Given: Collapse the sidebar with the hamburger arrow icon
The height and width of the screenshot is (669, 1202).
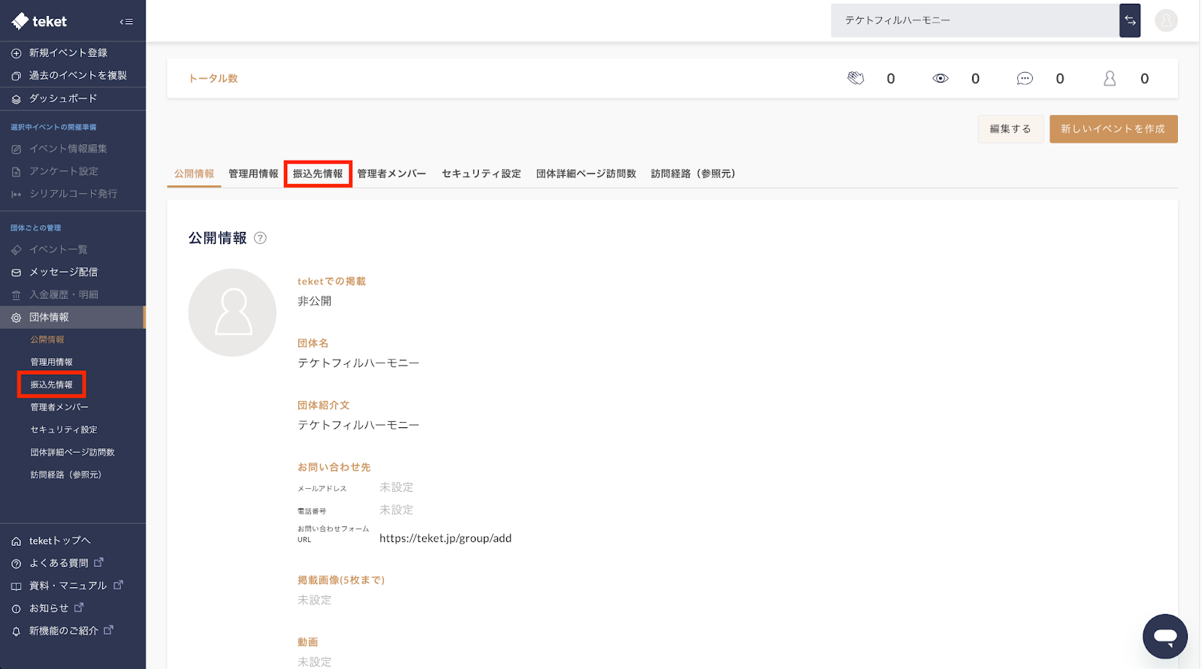Looking at the screenshot, I should (x=126, y=22).
